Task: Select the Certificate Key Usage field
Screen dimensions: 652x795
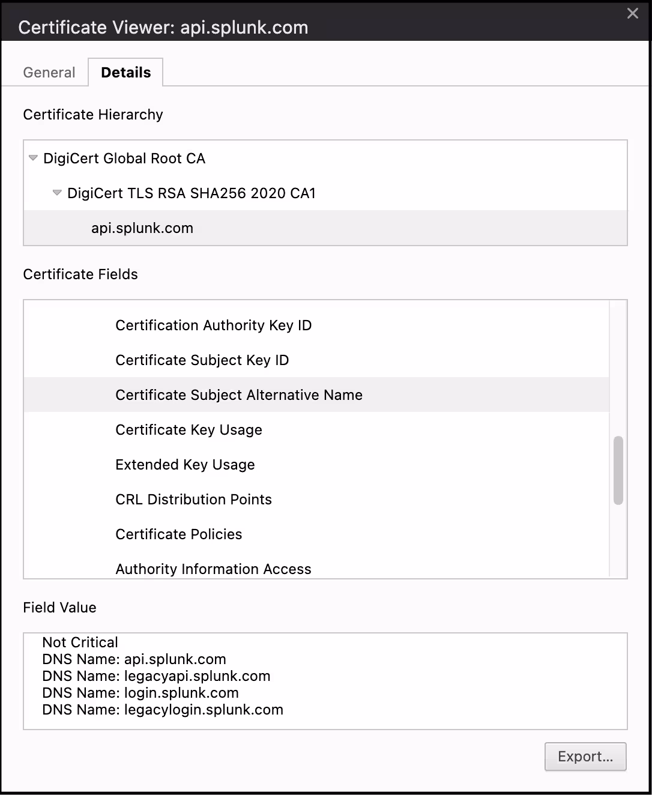Action: [x=189, y=430]
